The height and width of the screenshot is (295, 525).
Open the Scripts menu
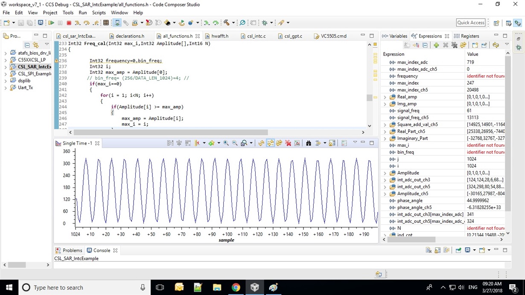[x=99, y=13]
